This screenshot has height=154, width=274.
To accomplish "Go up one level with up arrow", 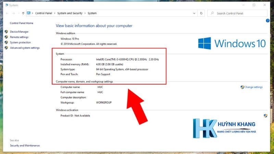I will click(x=23, y=13).
